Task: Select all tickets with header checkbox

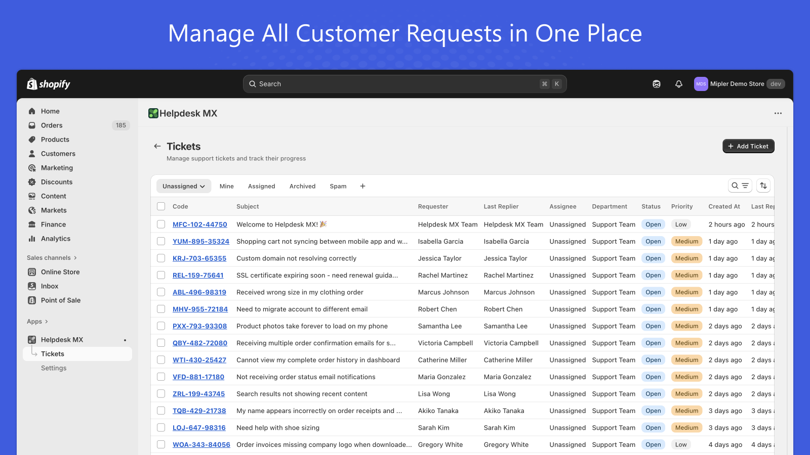Action: 161,206
